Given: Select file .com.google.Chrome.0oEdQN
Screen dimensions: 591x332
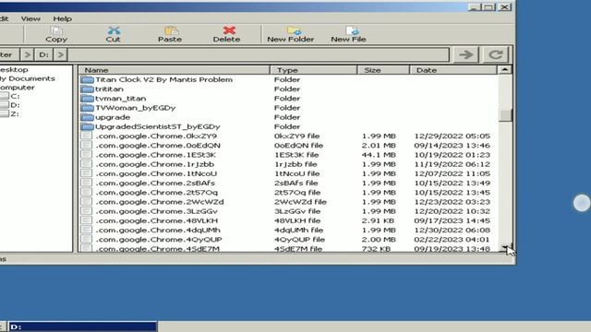Looking at the screenshot, I should (158, 146).
